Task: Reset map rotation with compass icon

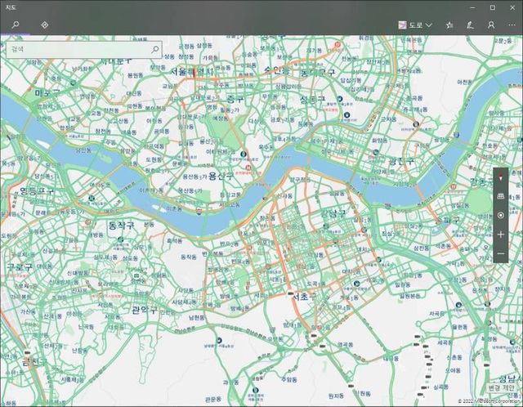Action: (x=501, y=177)
